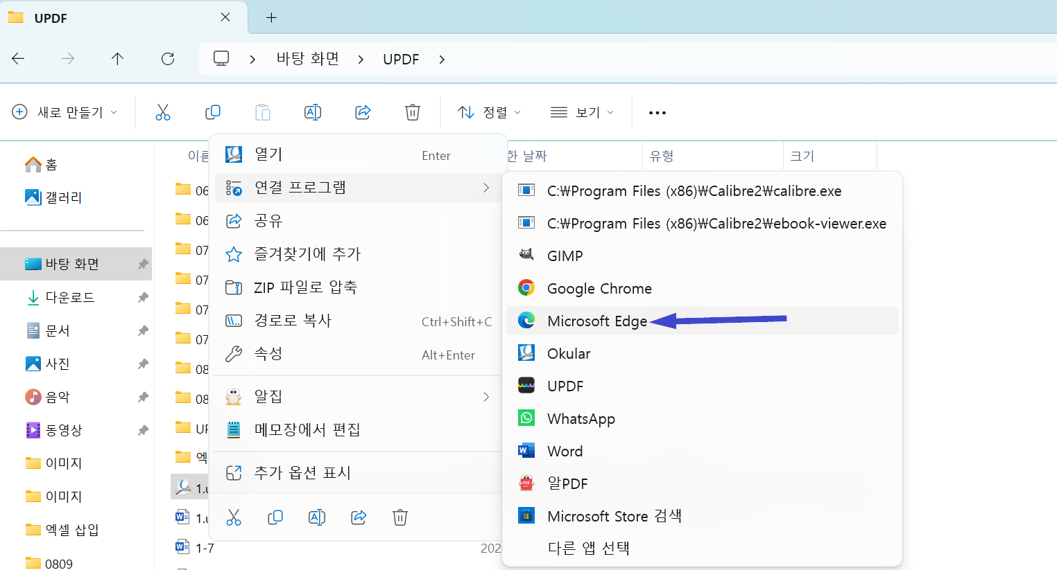Click 즐겨찾기에 추가 menu item

[358, 254]
